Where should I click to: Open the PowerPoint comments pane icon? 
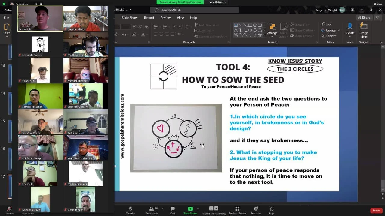378,18
